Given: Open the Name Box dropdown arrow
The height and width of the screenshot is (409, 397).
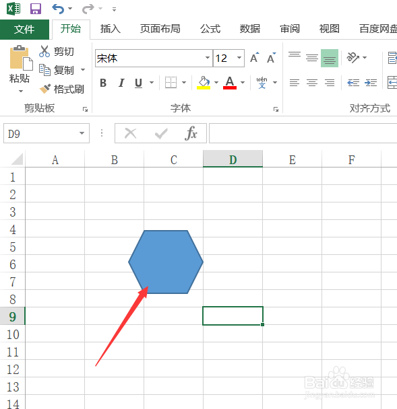Looking at the screenshot, I should click(x=82, y=133).
